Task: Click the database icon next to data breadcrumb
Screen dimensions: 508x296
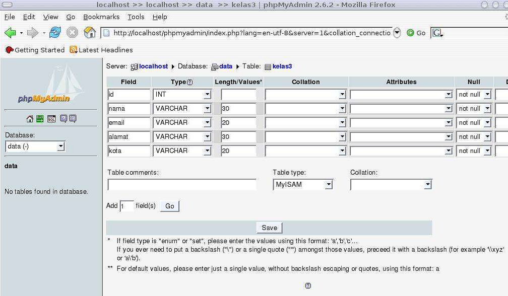Action: (214, 66)
